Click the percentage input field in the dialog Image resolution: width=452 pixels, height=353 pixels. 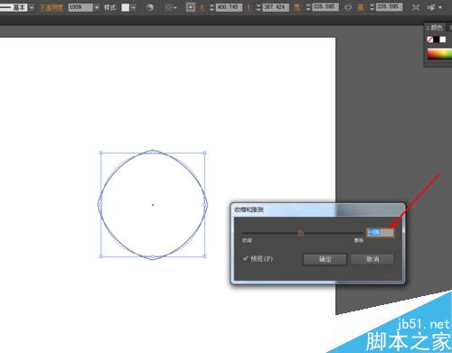[x=380, y=232]
